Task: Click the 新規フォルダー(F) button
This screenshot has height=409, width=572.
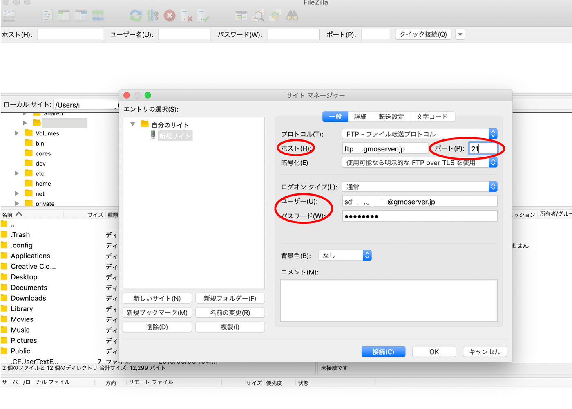Action: [x=230, y=298]
